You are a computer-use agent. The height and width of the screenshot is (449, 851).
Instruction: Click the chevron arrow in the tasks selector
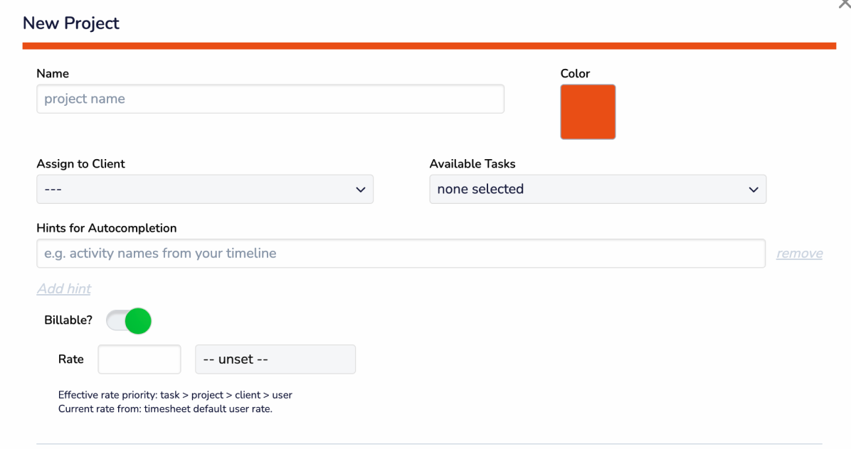(754, 190)
